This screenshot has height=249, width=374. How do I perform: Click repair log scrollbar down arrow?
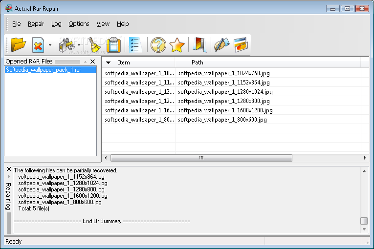[x=364, y=229]
